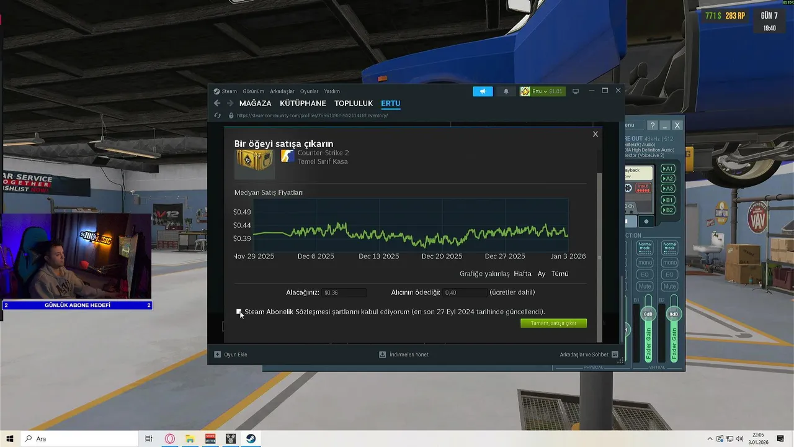
Task: Mute the Voicemeeter B1 bus
Action: 645,286
